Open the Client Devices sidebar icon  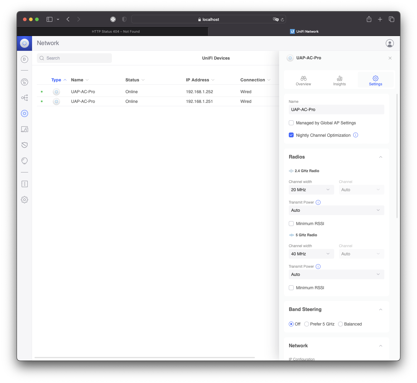[x=24, y=129]
